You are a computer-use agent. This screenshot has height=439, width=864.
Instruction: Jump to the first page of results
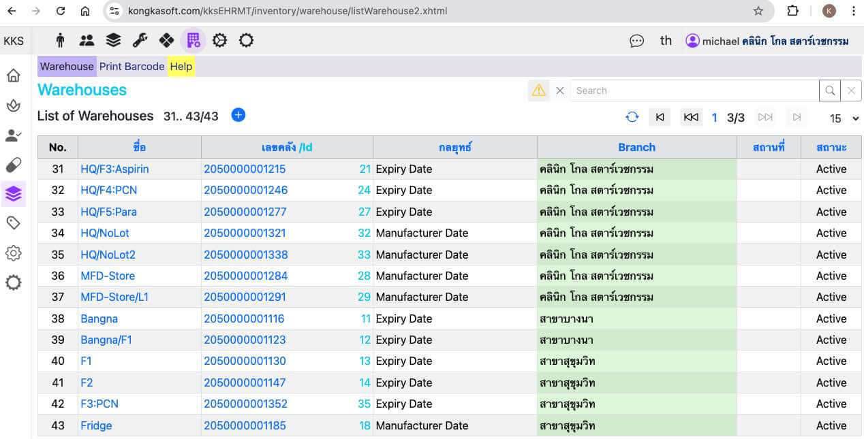(x=660, y=117)
